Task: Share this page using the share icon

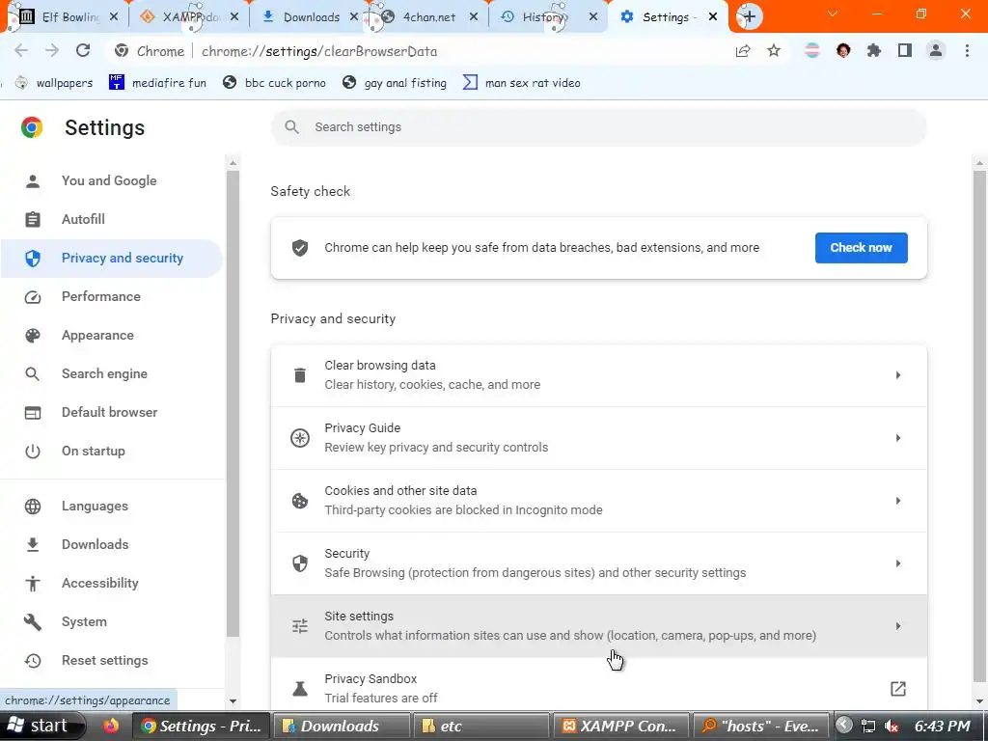Action: (743, 51)
